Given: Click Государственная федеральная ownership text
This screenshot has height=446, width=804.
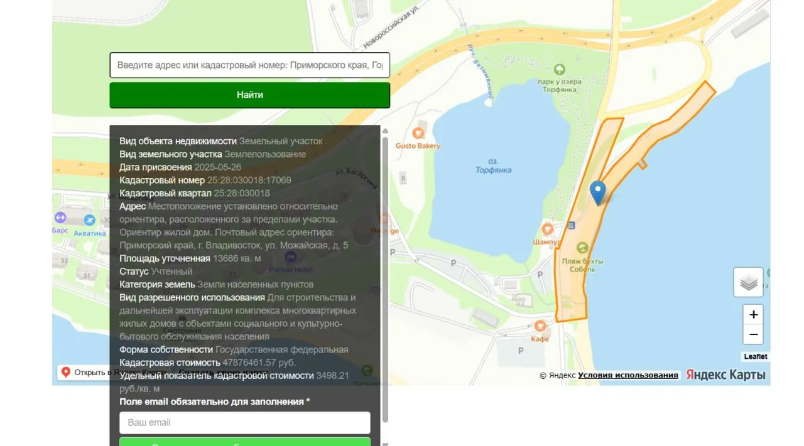Looking at the screenshot, I should point(282,349).
